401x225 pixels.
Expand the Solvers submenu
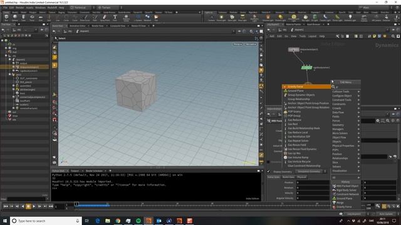coord(346,167)
